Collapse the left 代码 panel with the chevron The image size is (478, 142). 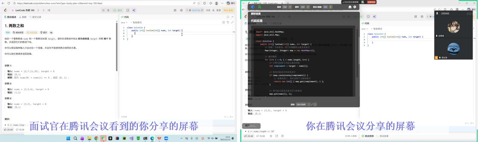pos(232,17)
